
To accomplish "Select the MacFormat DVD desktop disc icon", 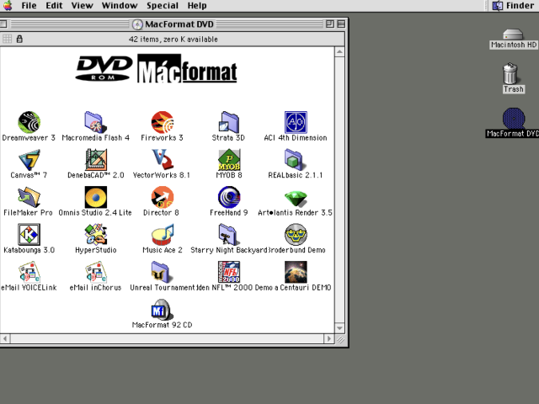I will (x=514, y=118).
